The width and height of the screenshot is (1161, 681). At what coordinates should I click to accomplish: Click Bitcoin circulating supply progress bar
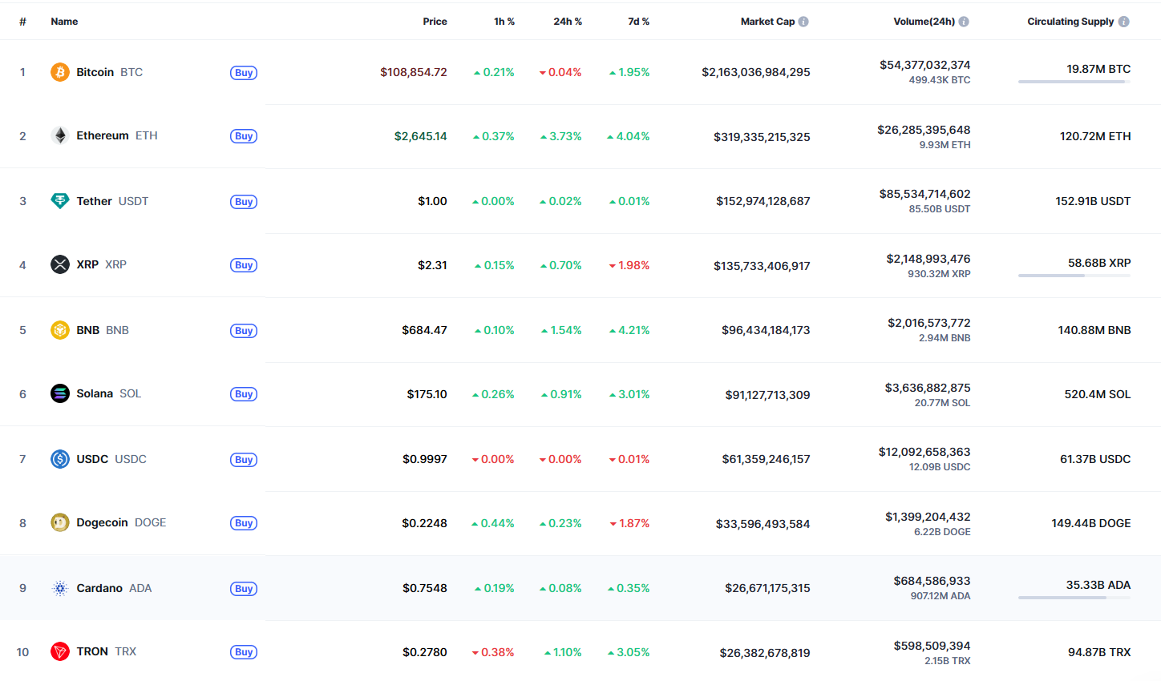[1074, 82]
